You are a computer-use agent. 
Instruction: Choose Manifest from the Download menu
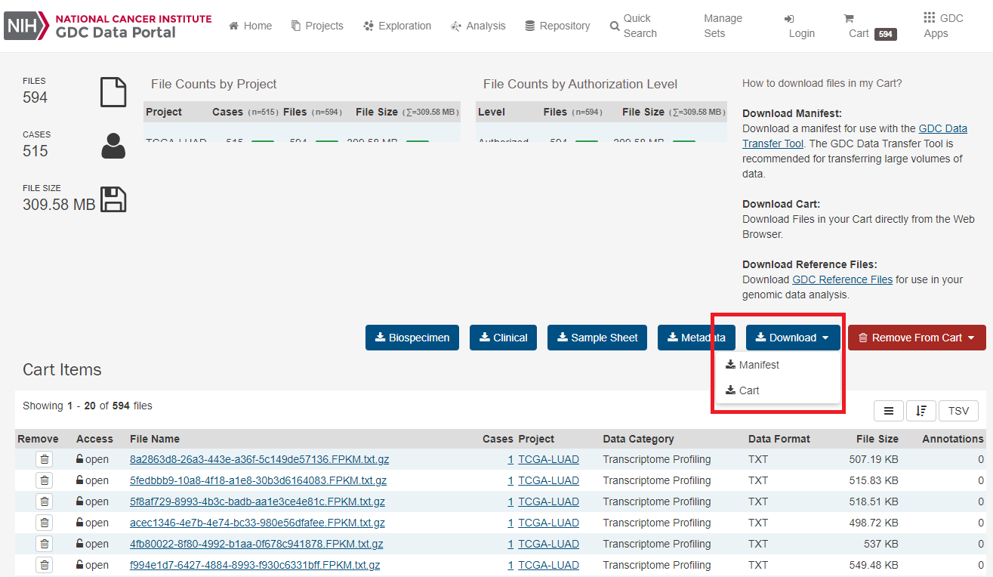[752, 365]
